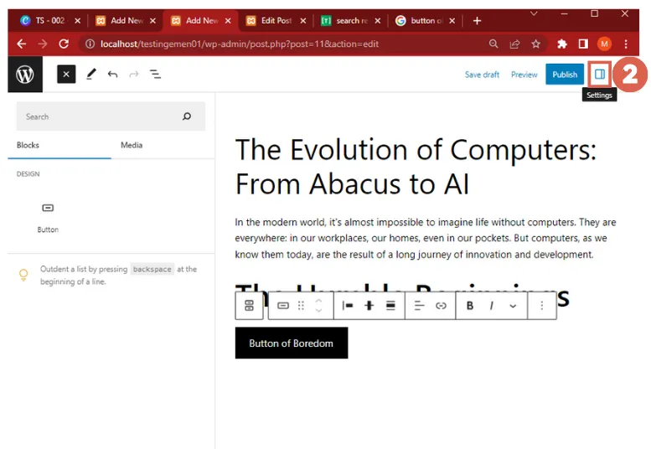This screenshot has width=651, height=449.
Task: Click the WordPress logo icon
Action: 25,75
